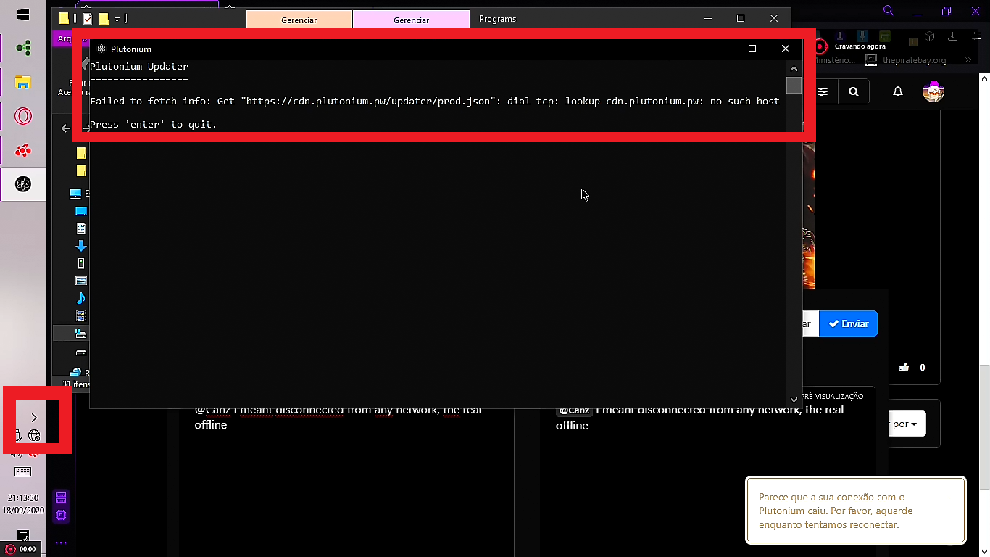Open the disconnected network globe icon
Viewport: 990px width, 557px height.
[34, 436]
